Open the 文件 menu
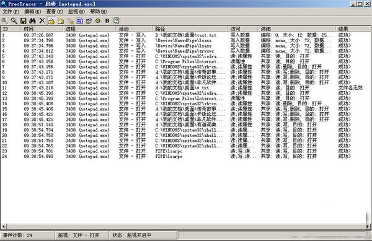This screenshot has height=241, width=372. (11, 11)
